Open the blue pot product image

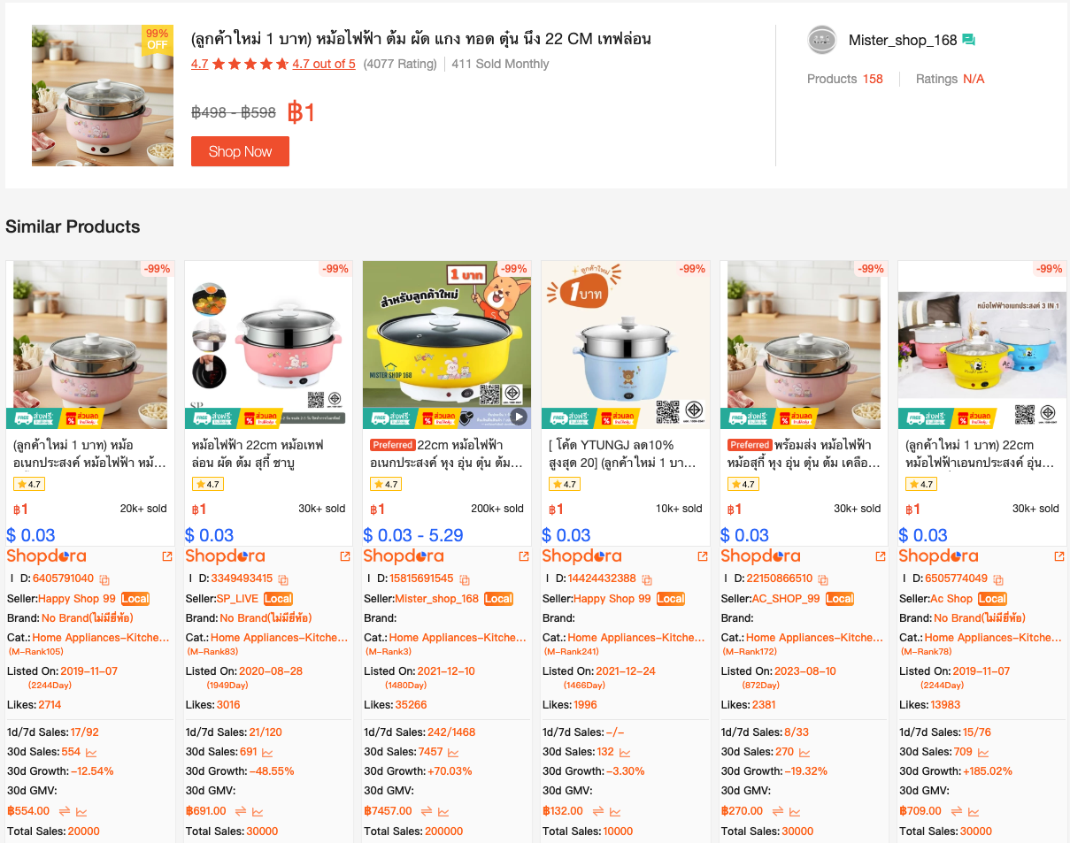[x=625, y=345]
